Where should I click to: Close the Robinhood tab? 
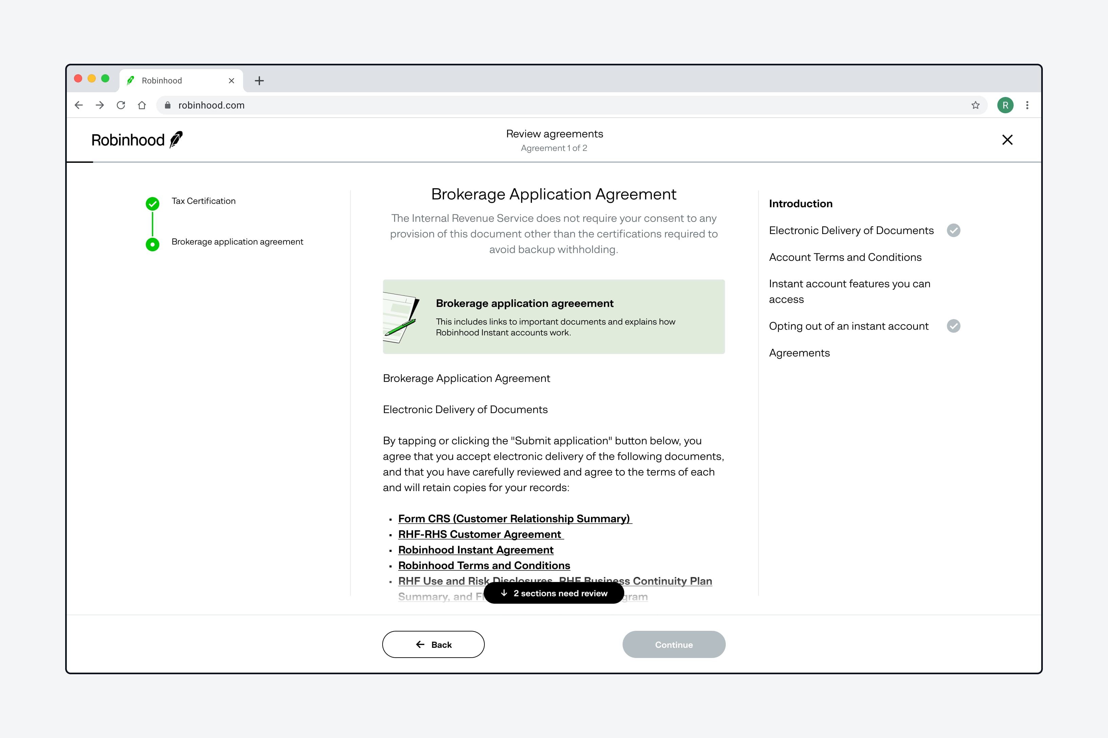tap(231, 80)
